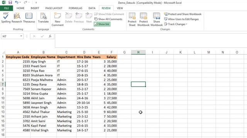Screen dimensions: 247x138
Task: Click the Name Box showing H7
Action: [x=10, y=36]
